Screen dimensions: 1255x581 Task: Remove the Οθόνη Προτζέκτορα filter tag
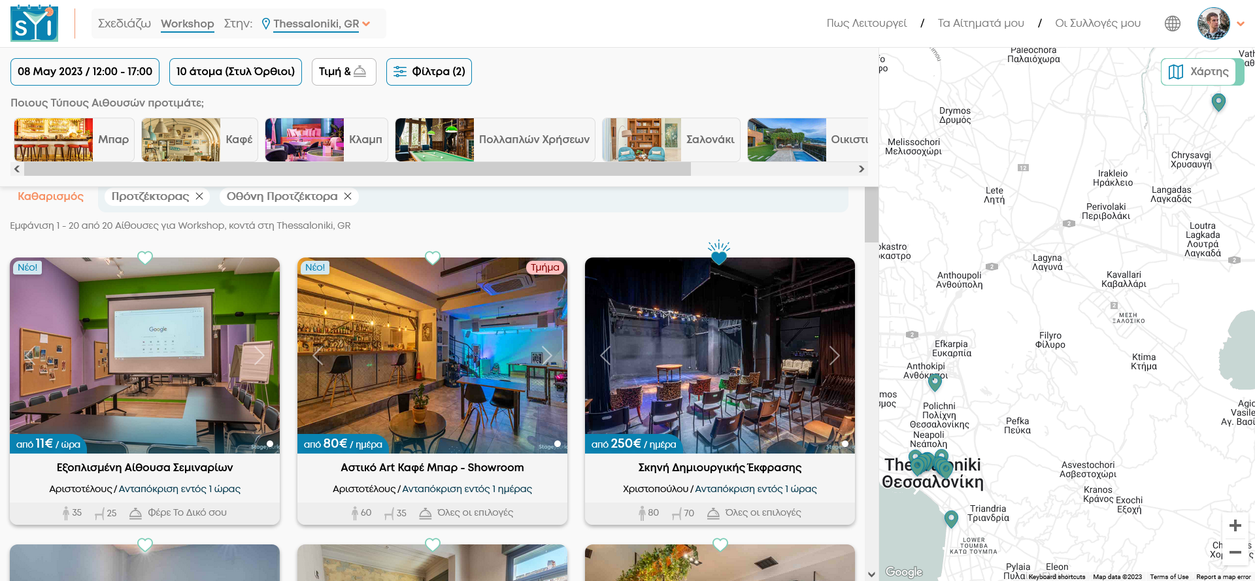[x=348, y=196]
